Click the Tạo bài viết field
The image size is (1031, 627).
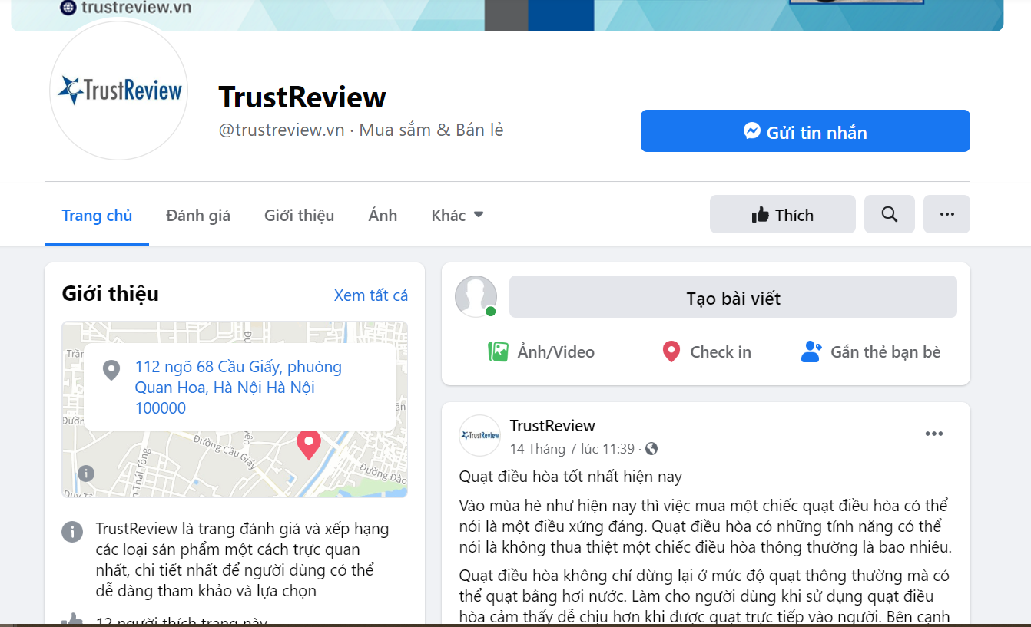tap(733, 297)
